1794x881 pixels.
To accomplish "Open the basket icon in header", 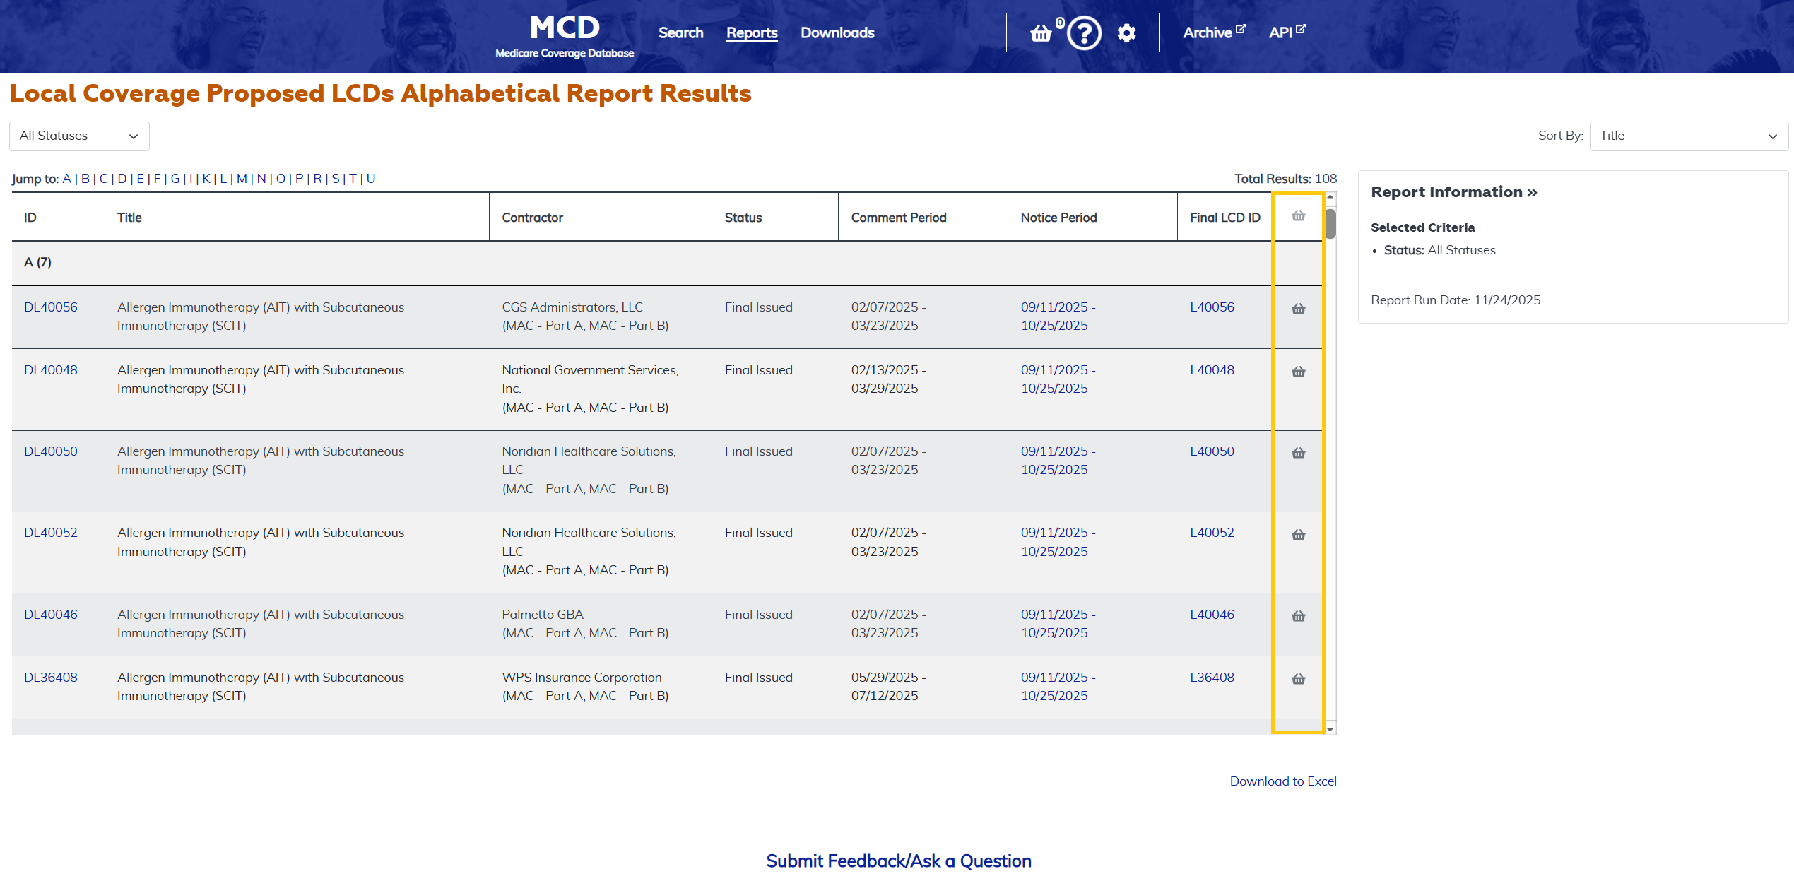I will pyautogui.click(x=1041, y=33).
